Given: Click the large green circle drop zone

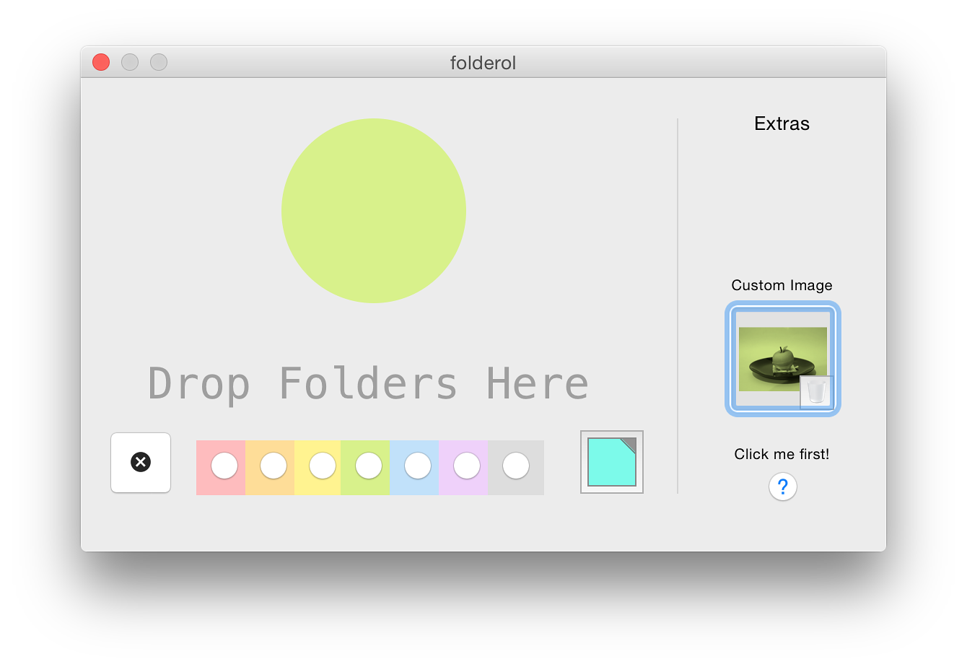Looking at the screenshot, I should [x=374, y=211].
